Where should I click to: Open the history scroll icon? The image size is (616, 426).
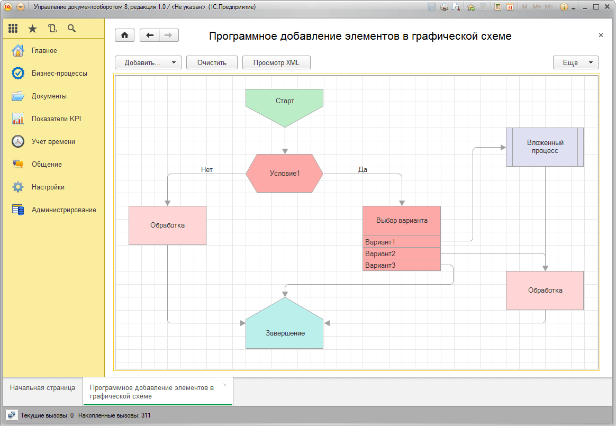(x=52, y=29)
